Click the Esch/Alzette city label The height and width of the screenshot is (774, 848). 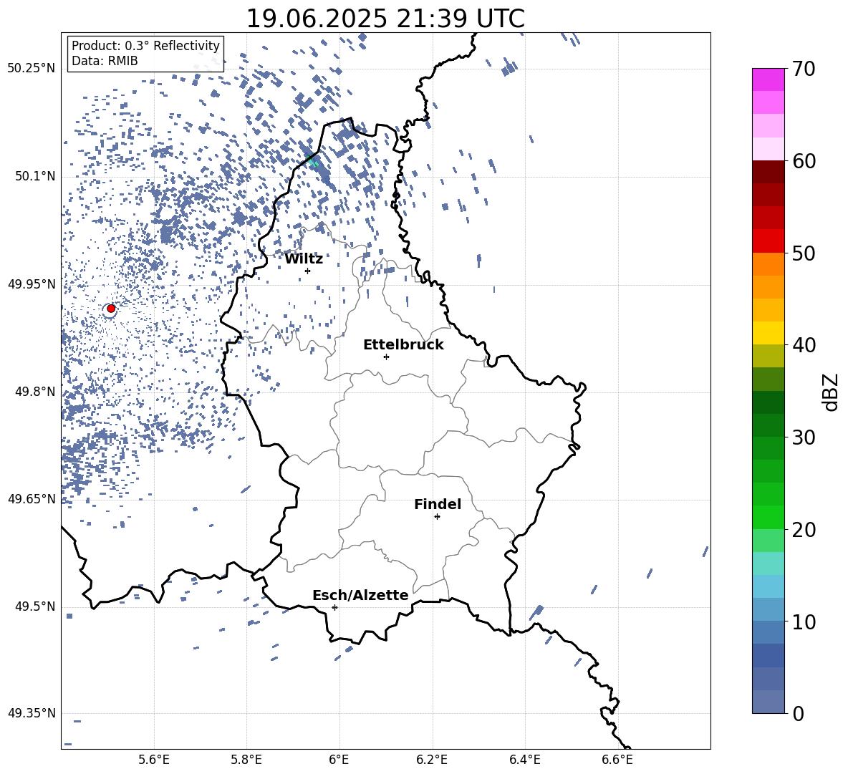point(360,595)
